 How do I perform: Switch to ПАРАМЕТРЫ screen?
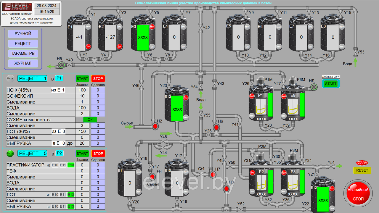(23, 53)
